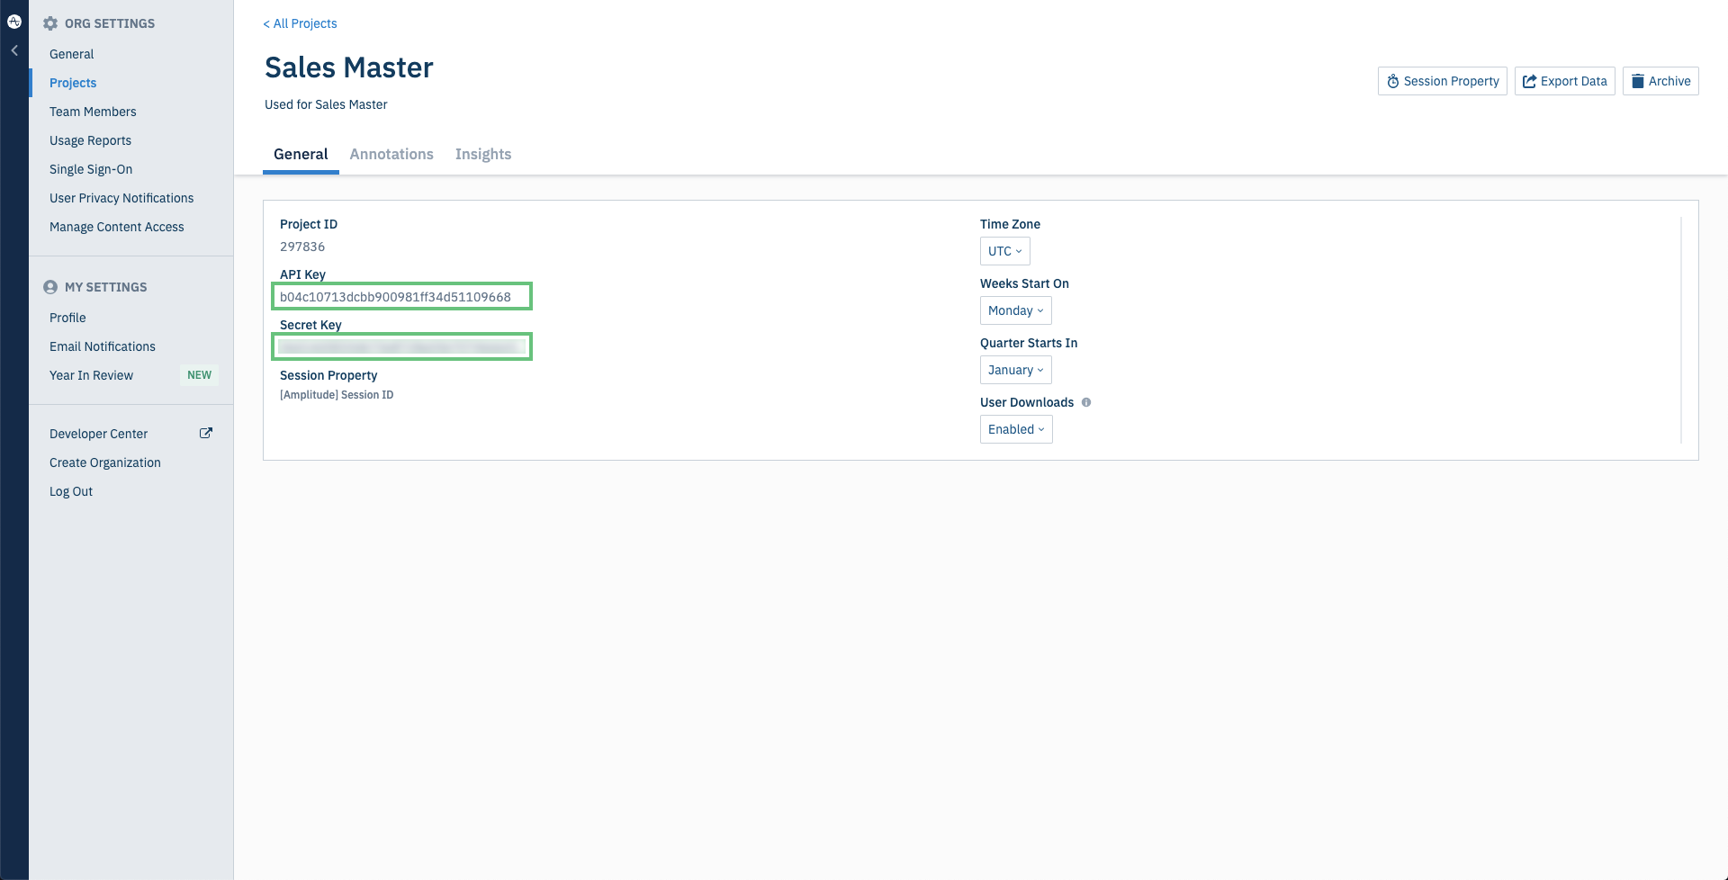Click the Quarter Starts In label
Viewport: 1728px width, 880px height.
click(1029, 343)
